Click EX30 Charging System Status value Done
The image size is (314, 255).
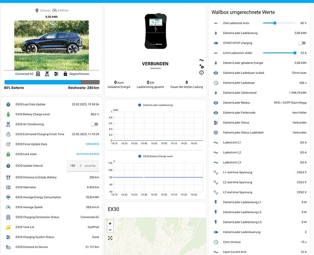point(95,237)
